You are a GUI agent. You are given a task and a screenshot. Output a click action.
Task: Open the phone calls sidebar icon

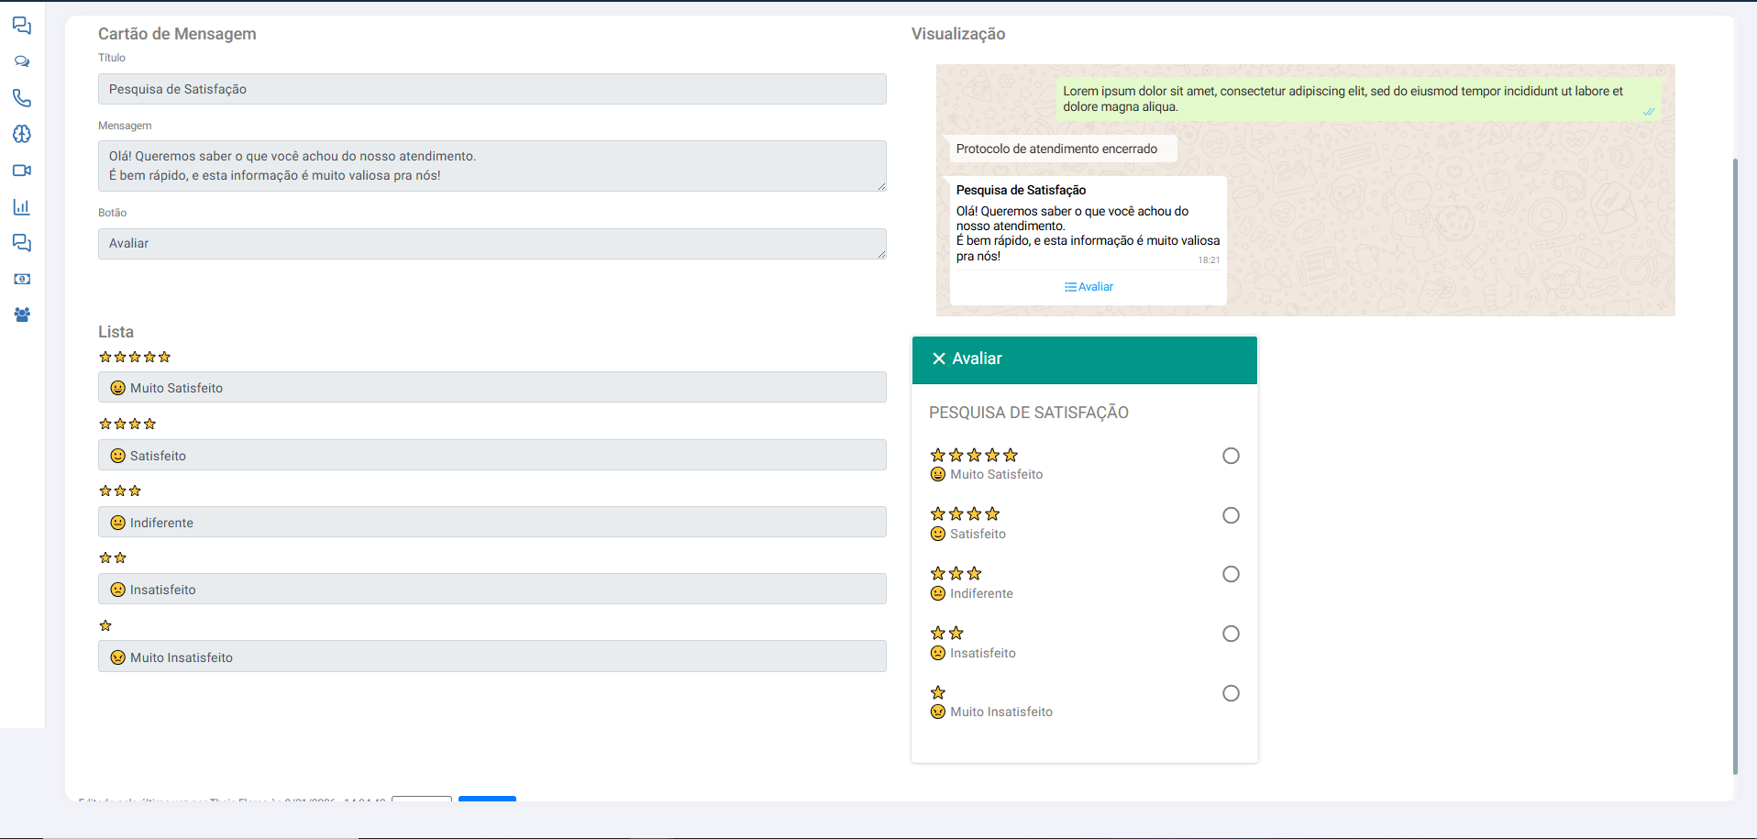click(22, 98)
